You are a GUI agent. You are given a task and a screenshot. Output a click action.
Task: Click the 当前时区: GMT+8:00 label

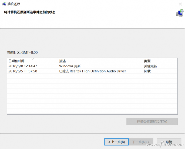[22, 52]
